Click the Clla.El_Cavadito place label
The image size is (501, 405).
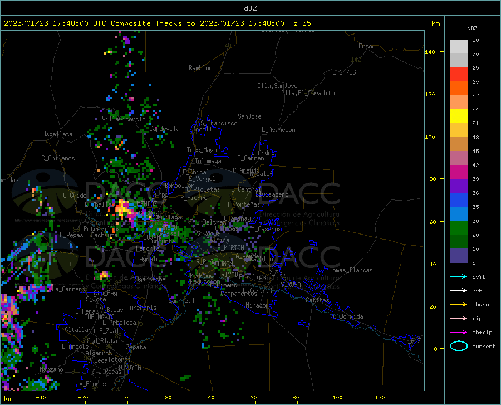pos(308,93)
